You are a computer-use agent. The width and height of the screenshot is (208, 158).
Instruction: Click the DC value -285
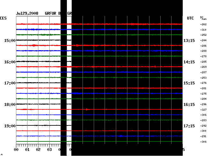point(203,62)
